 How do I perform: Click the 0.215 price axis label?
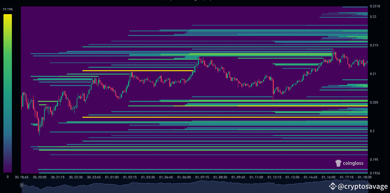pos(374,45)
